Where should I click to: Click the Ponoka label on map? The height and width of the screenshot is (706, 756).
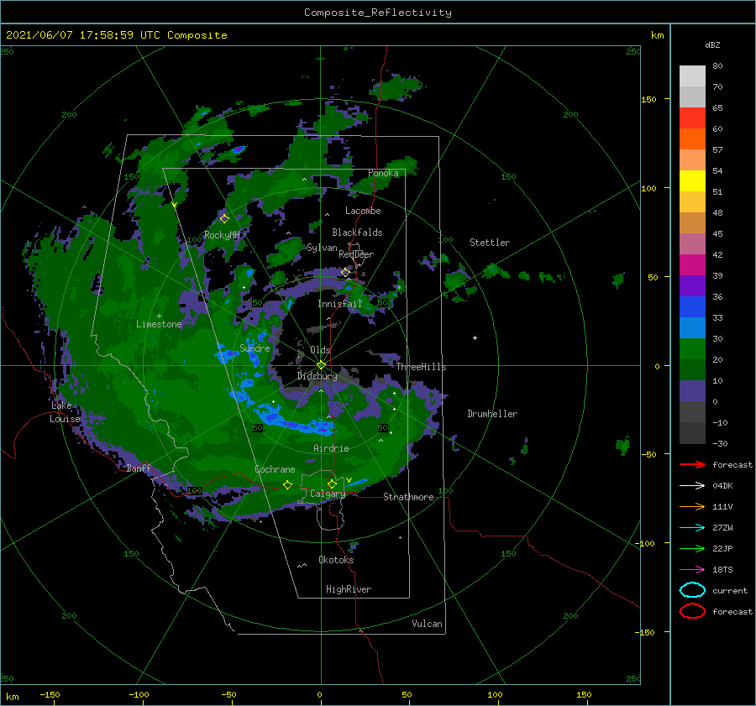pyautogui.click(x=383, y=173)
